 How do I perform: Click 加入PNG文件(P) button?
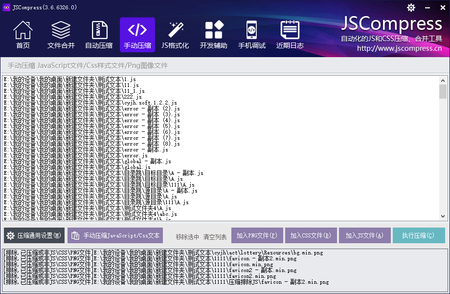(x=257, y=235)
